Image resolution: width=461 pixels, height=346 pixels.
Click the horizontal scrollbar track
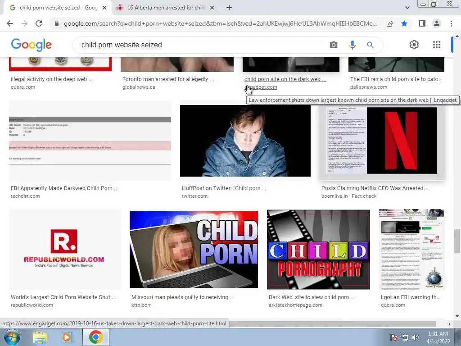coord(332,324)
